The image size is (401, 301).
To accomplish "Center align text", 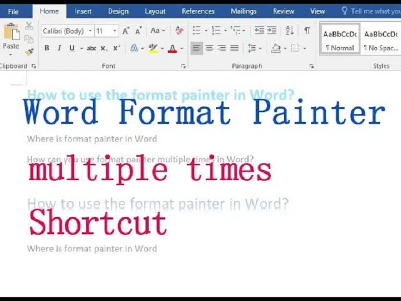I will (x=209, y=48).
